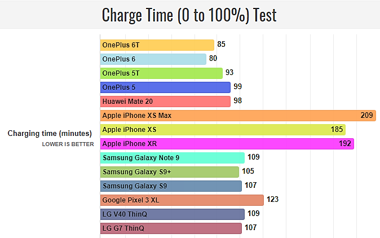The image size is (380, 238).
Task: Click the 209 value label
Action: [x=366, y=115]
